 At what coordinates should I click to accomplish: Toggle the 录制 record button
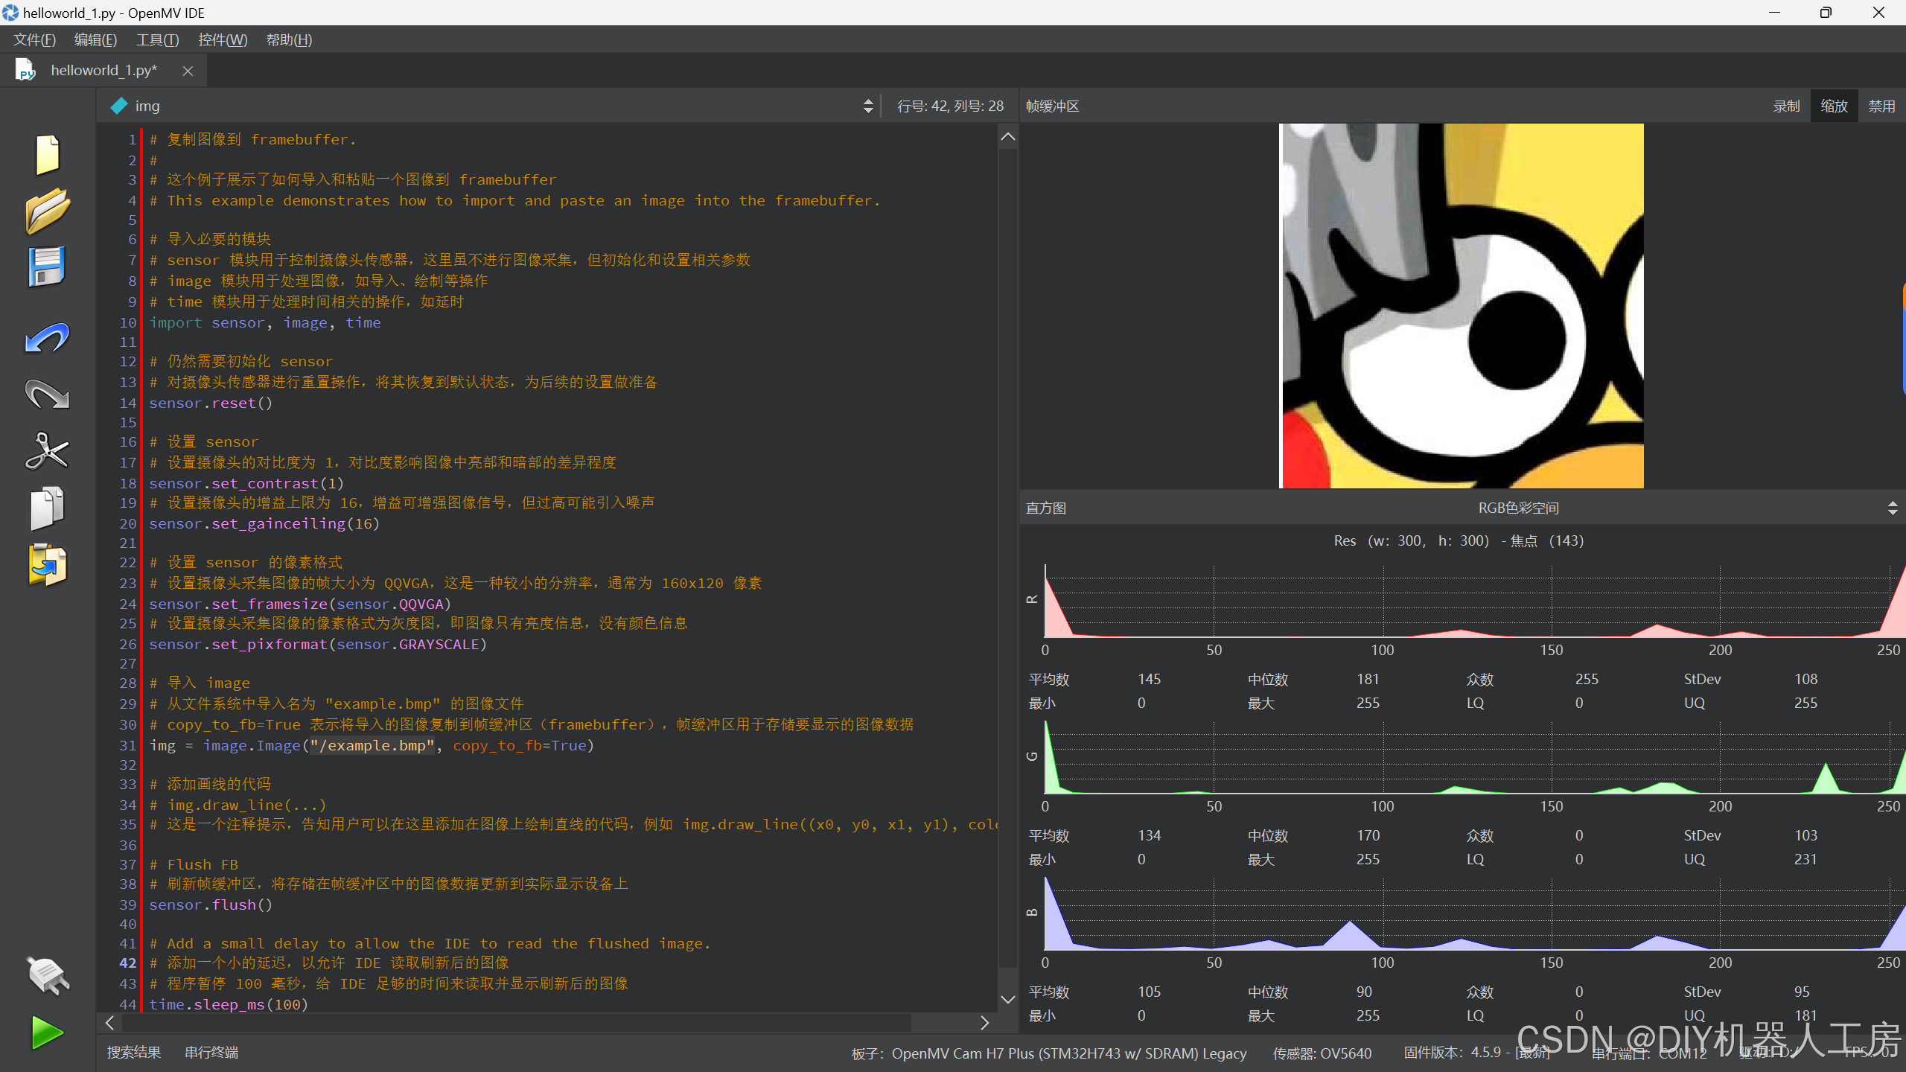click(x=1786, y=106)
